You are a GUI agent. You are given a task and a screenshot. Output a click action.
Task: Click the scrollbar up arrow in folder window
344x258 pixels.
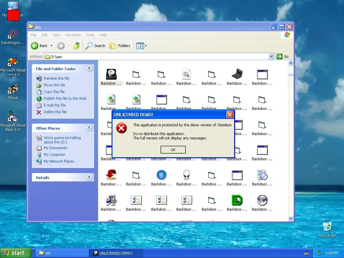[291, 63]
